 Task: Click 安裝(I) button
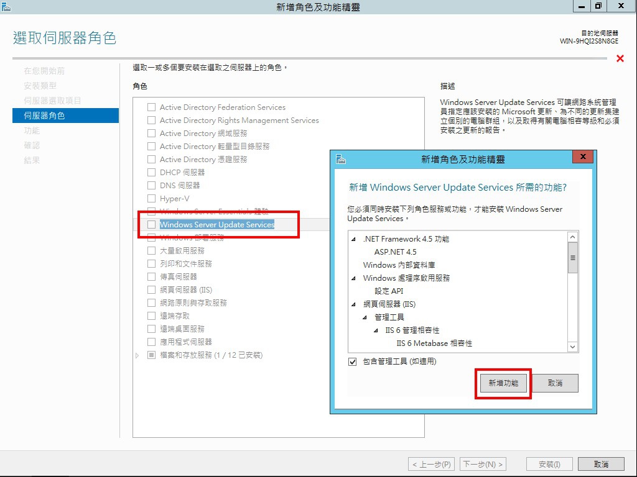click(x=549, y=464)
